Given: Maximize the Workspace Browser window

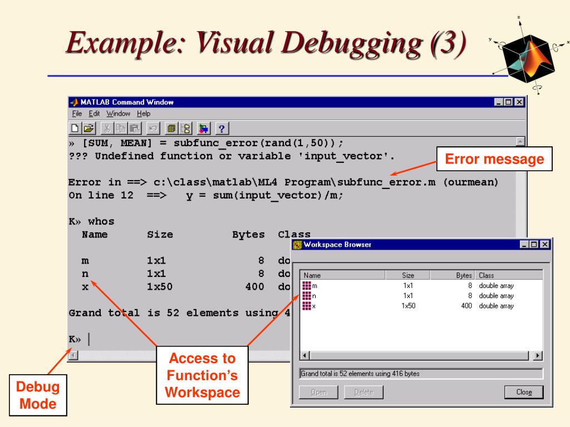Looking at the screenshot, I should coord(534,245).
